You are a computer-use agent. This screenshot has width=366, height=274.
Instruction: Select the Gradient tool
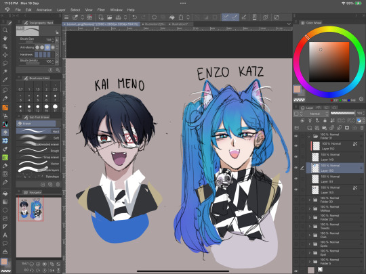5,202
